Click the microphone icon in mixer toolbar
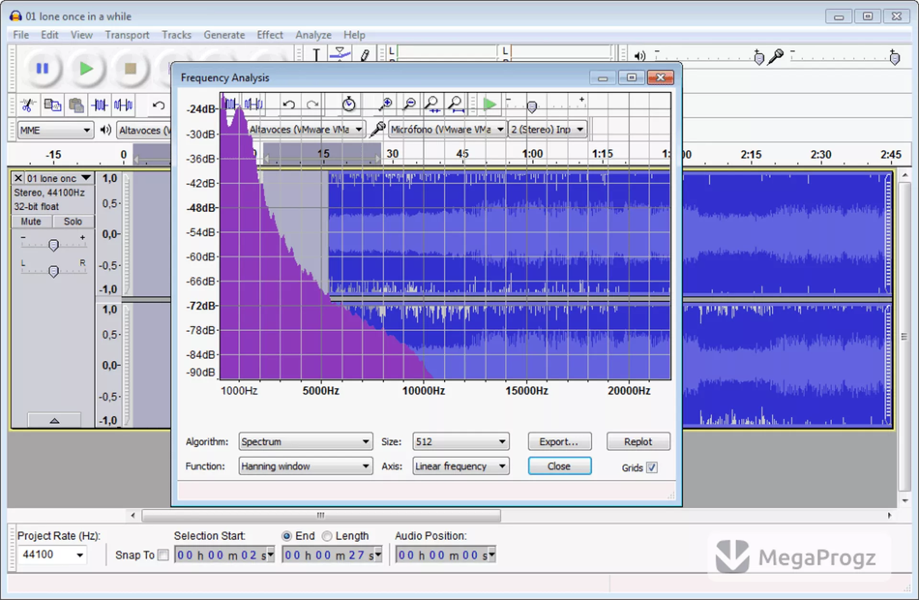 pos(776,56)
